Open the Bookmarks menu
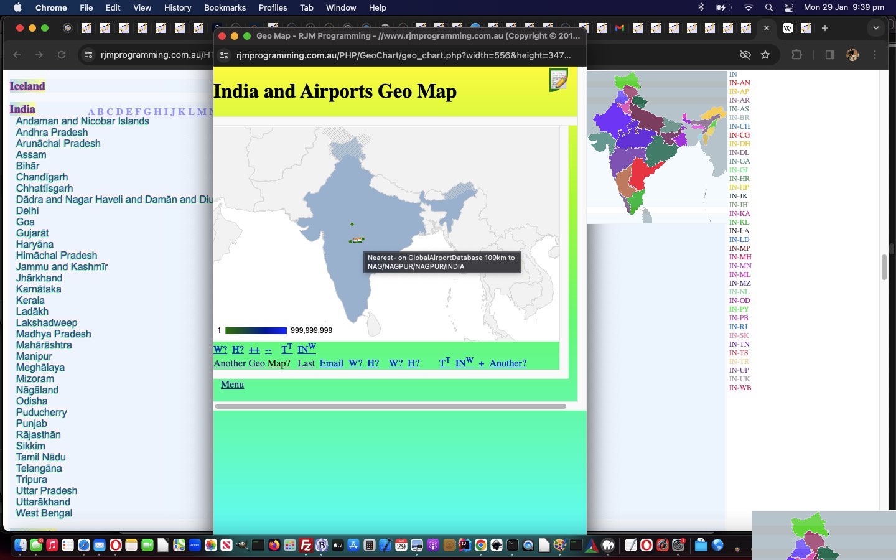 pos(225,7)
